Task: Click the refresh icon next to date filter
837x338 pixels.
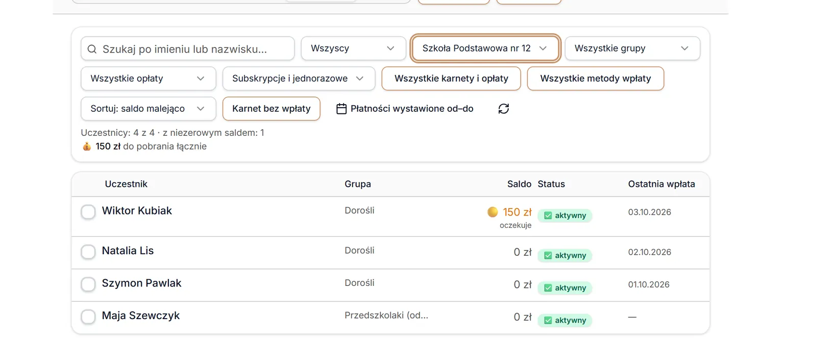Action: click(504, 109)
